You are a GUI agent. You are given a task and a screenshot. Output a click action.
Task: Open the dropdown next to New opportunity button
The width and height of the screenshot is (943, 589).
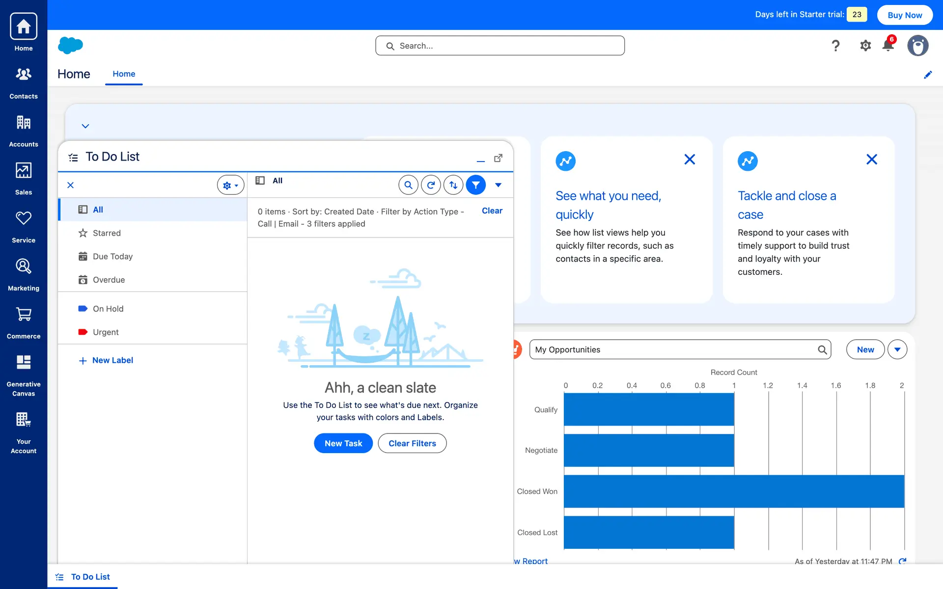coord(897,349)
